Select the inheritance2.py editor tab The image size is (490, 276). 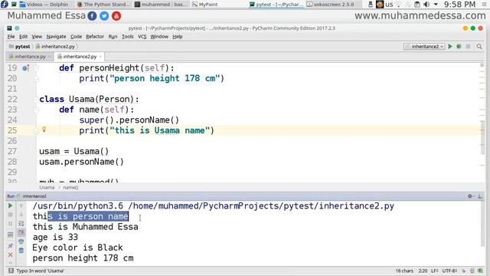pos(80,57)
